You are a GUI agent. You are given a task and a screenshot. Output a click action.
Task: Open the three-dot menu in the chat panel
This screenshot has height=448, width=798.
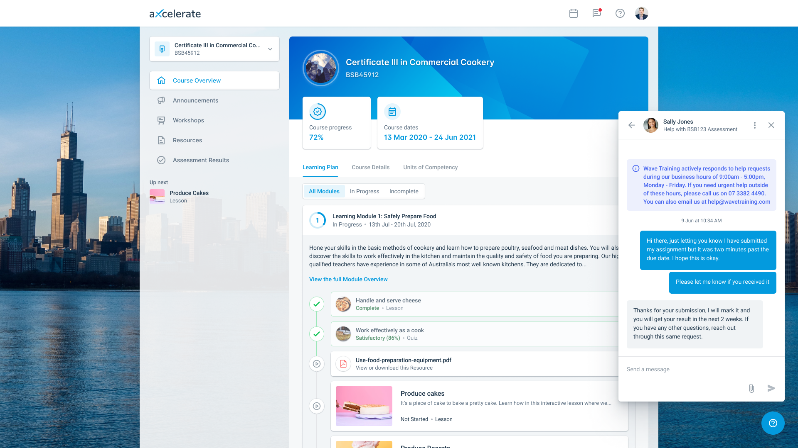(x=755, y=125)
